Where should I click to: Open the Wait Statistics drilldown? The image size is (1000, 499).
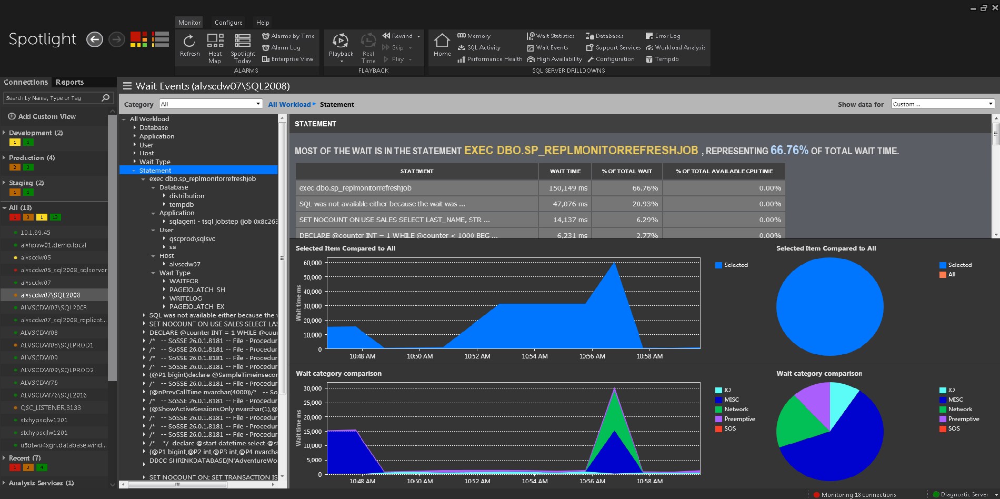point(555,36)
